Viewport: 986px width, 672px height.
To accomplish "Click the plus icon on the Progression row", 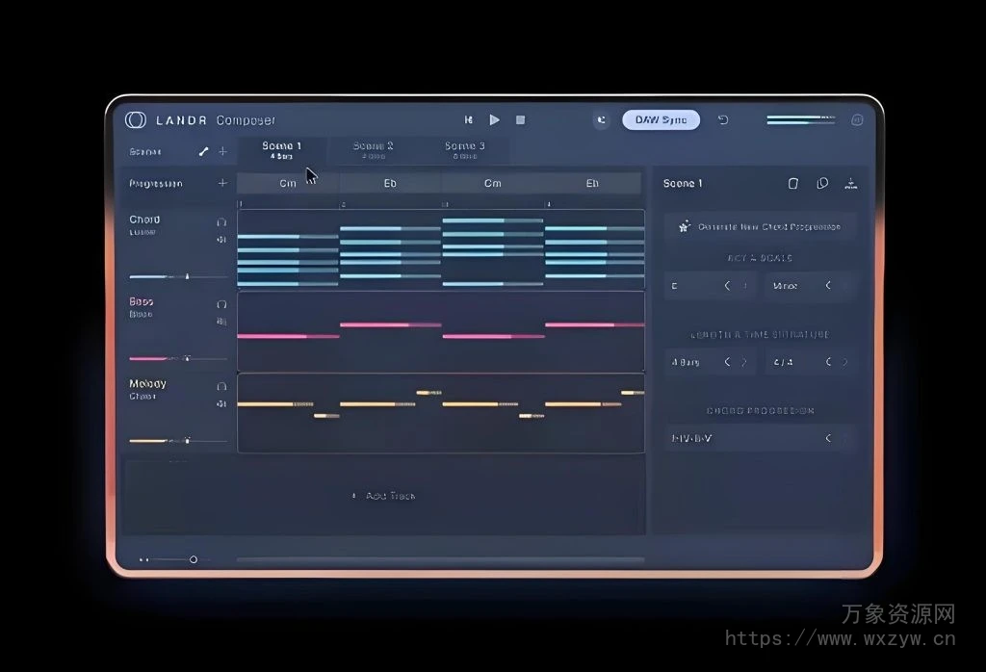I will point(221,184).
